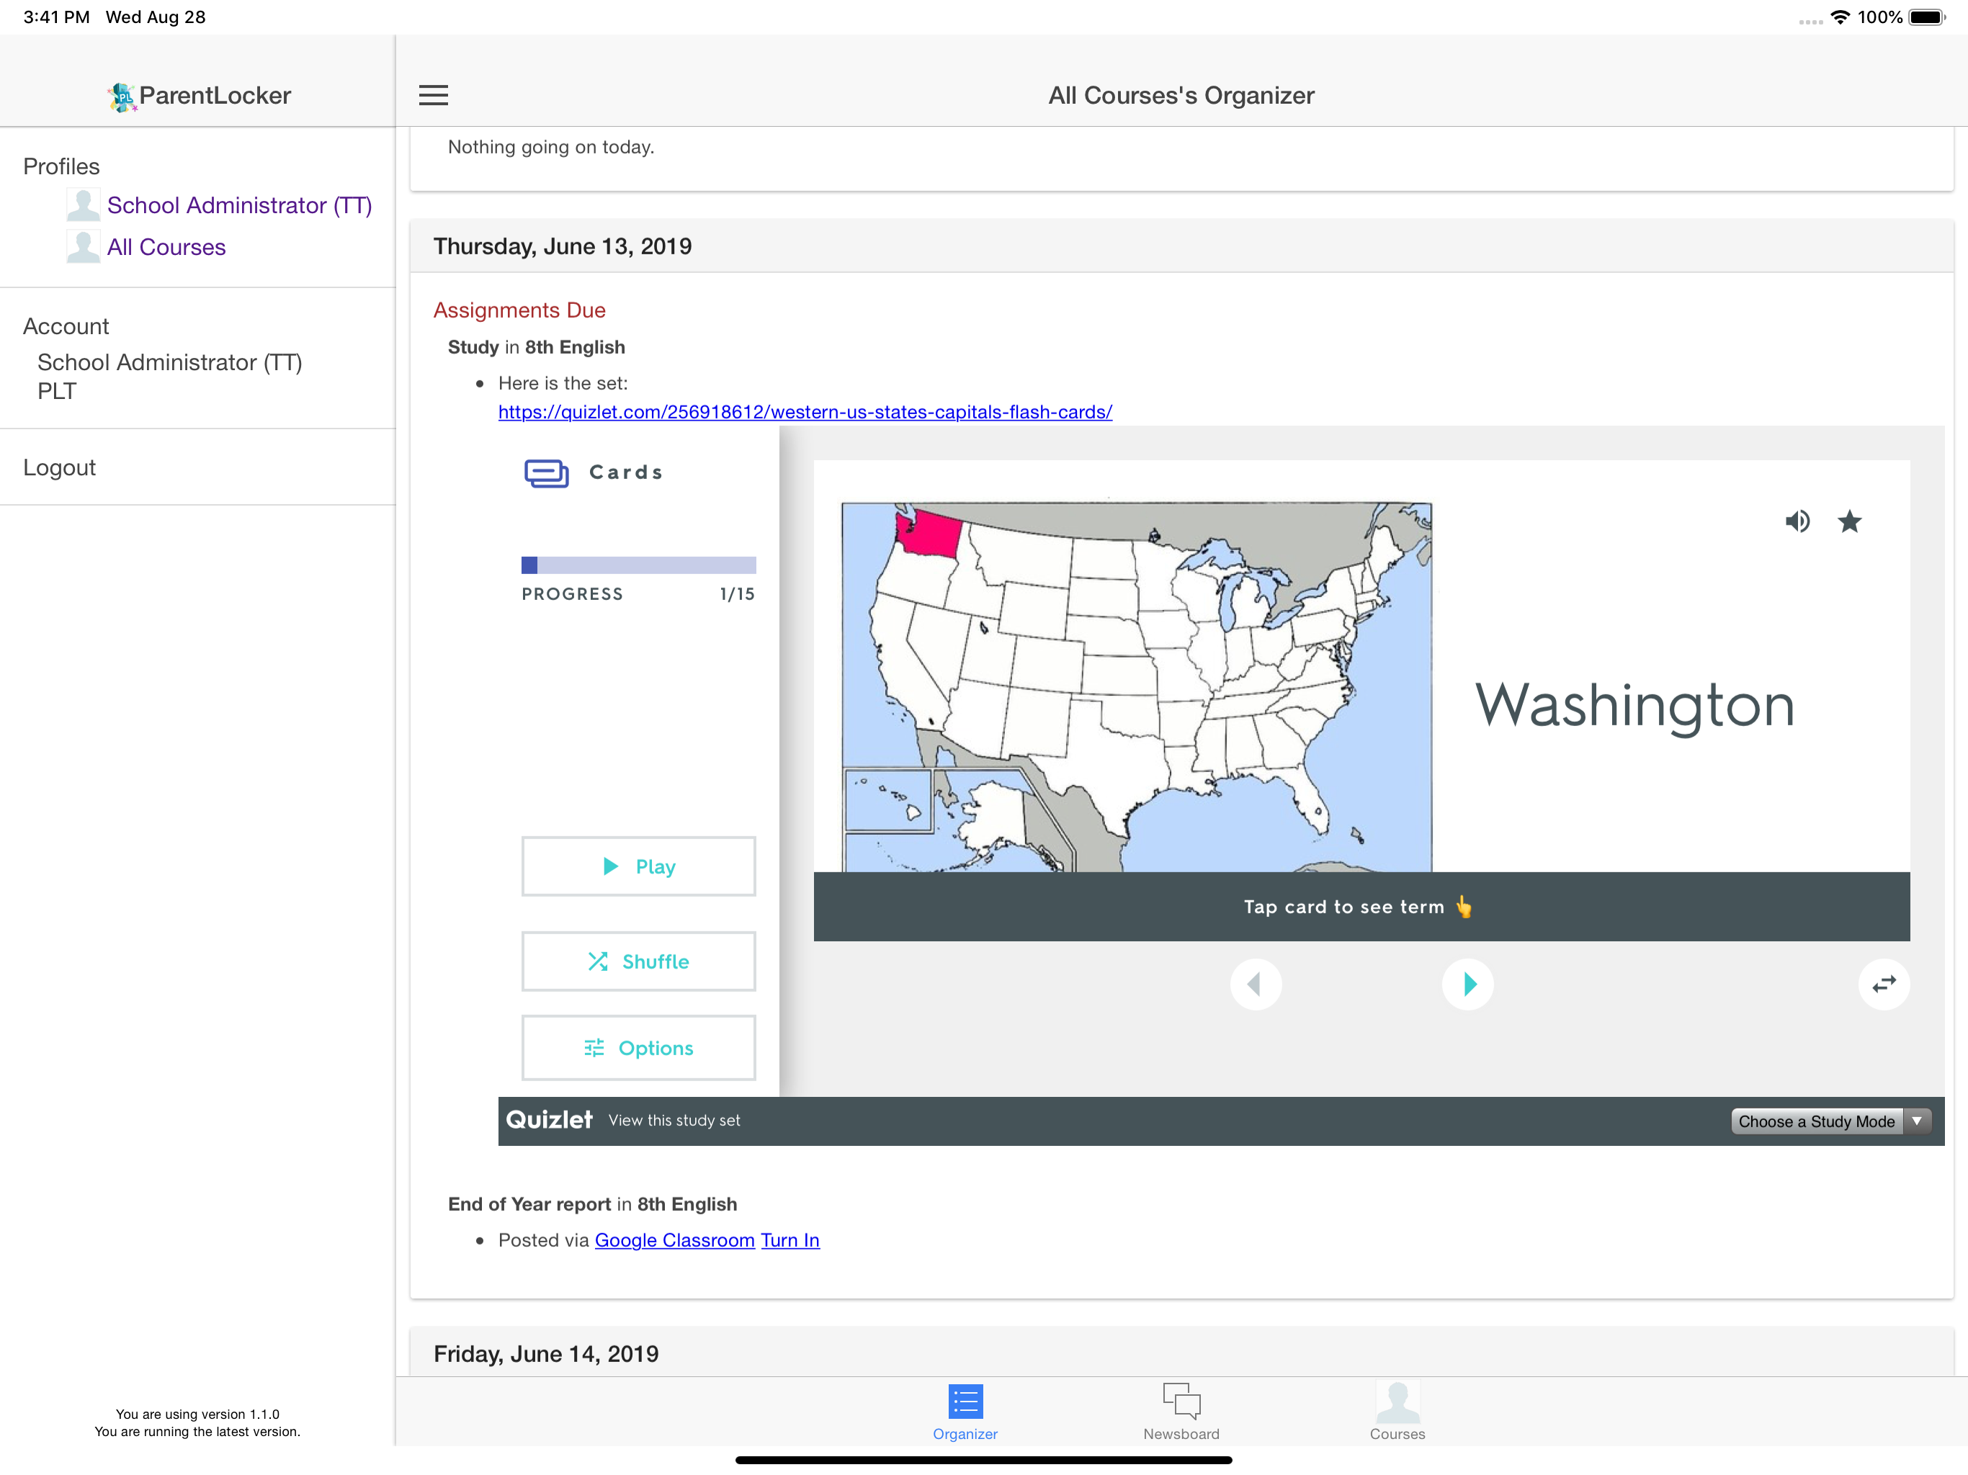Select the All Courses profile
The height and width of the screenshot is (1475, 1968).
coord(166,247)
